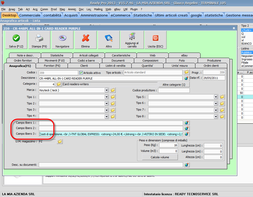Image resolution: width=253 pixels, height=197 pixels.
Task: Click globe icon beside Campo libero 3
Action: (186, 134)
